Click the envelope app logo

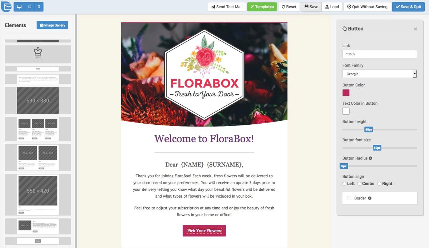[x=6, y=6]
